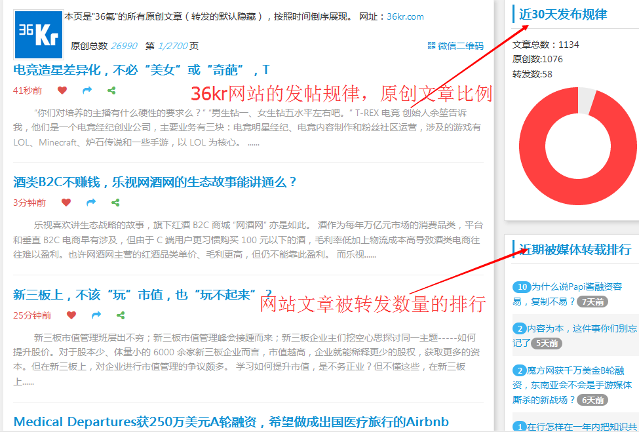Share the 41秒前 article with green share icon
Screen dimensions: 639x432
[x=111, y=90]
